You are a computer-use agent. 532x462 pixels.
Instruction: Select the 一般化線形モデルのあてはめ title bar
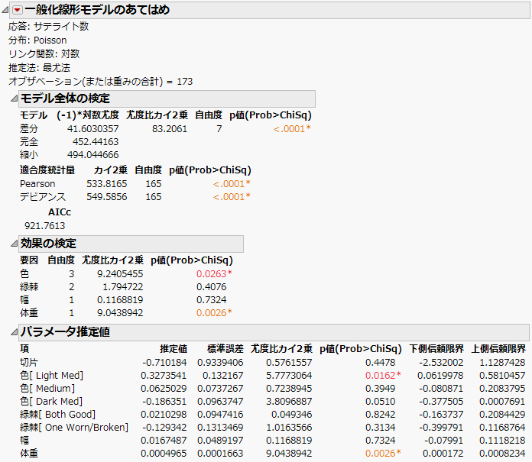click(270, 10)
